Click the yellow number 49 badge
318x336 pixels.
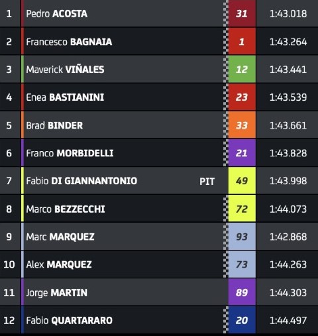[242, 181]
